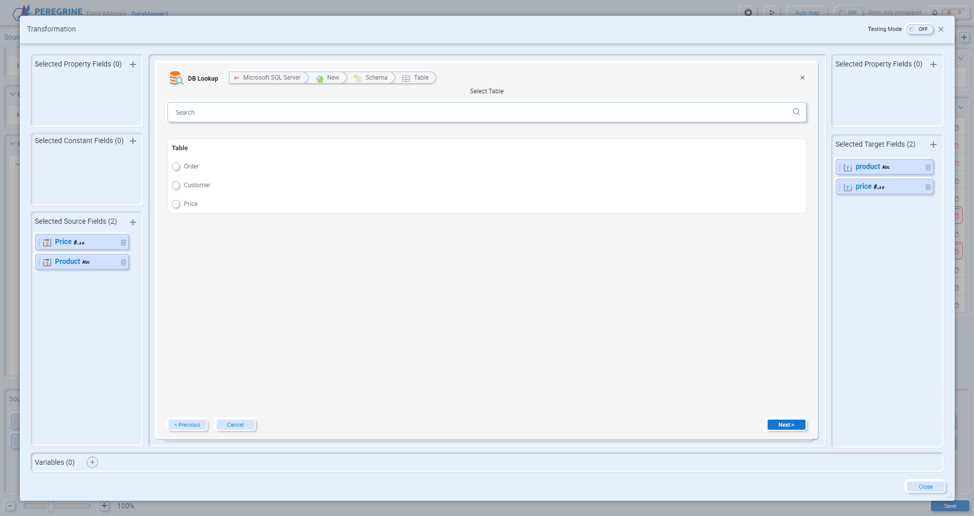Toggle Testing Mode switch

click(x=920, y=29)
